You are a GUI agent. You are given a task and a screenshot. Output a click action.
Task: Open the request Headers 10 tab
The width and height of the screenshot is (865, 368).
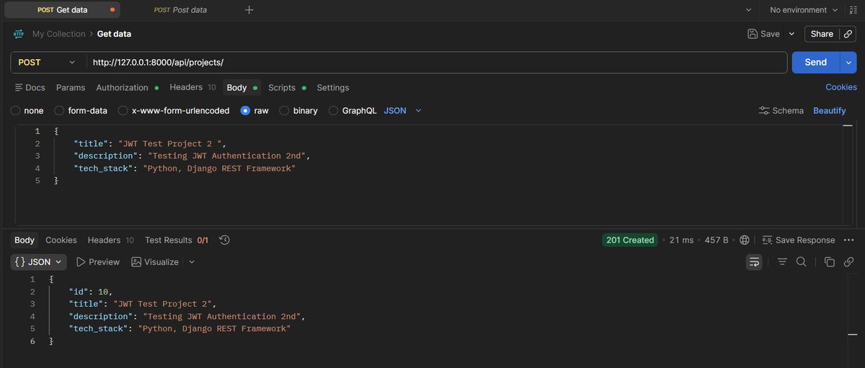pyautogui.click(x=192, y=87)
